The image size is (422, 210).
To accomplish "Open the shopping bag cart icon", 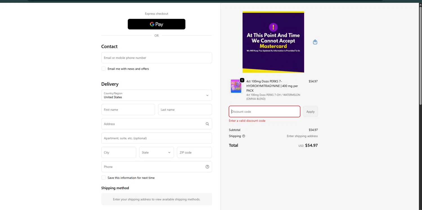I will pos(315,42).
